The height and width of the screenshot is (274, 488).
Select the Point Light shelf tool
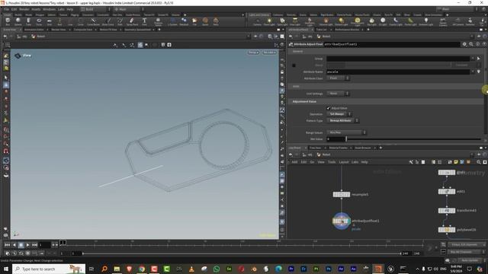(x=269, y=21)
